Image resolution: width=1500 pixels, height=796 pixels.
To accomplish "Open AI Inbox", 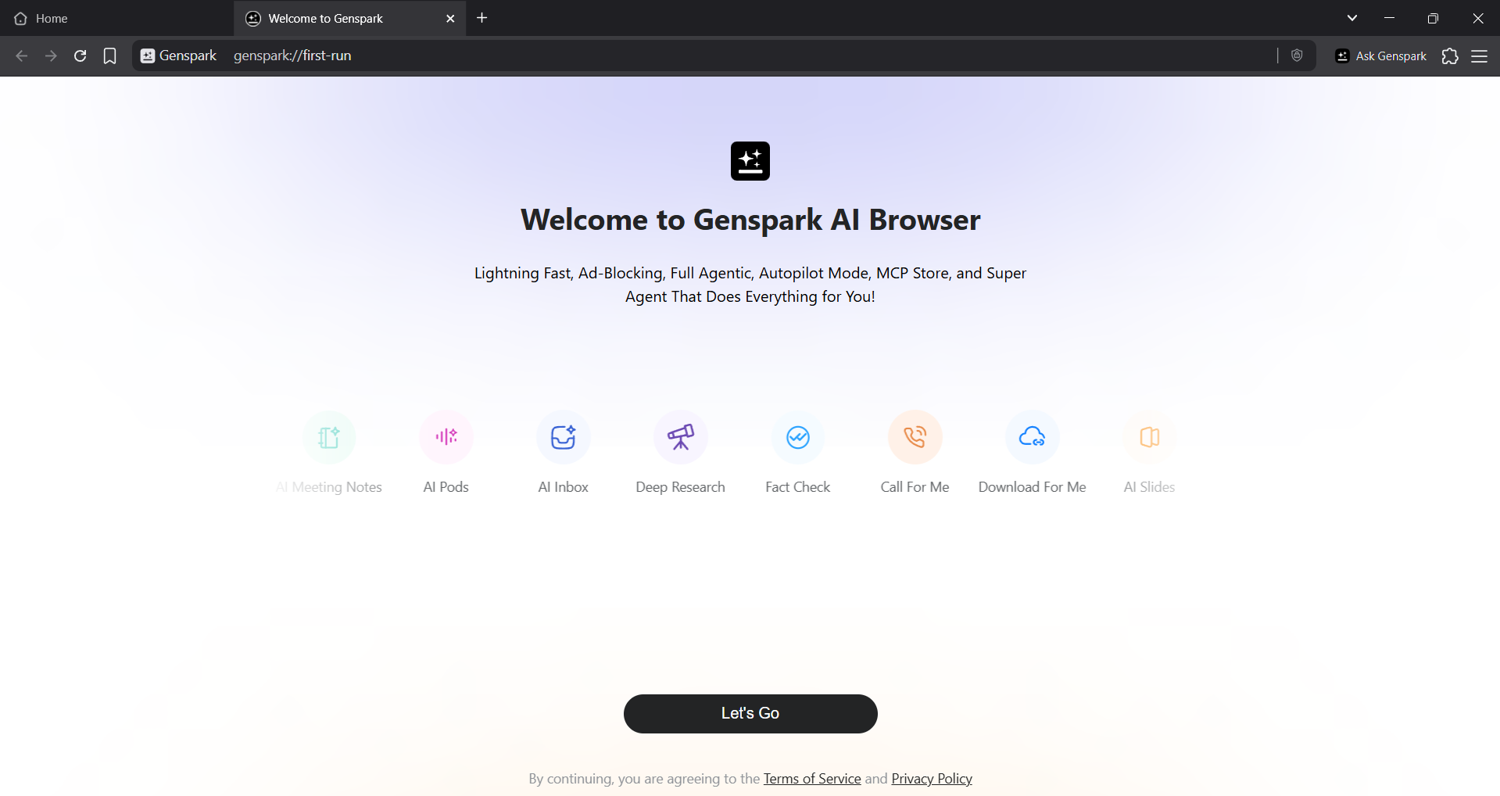I will 563,437.
